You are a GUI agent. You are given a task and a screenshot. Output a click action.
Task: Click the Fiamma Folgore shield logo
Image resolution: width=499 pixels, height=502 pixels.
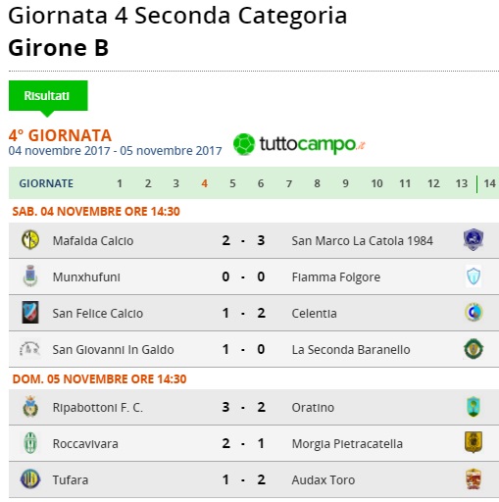pyautogui.click(x=474, y=276)
